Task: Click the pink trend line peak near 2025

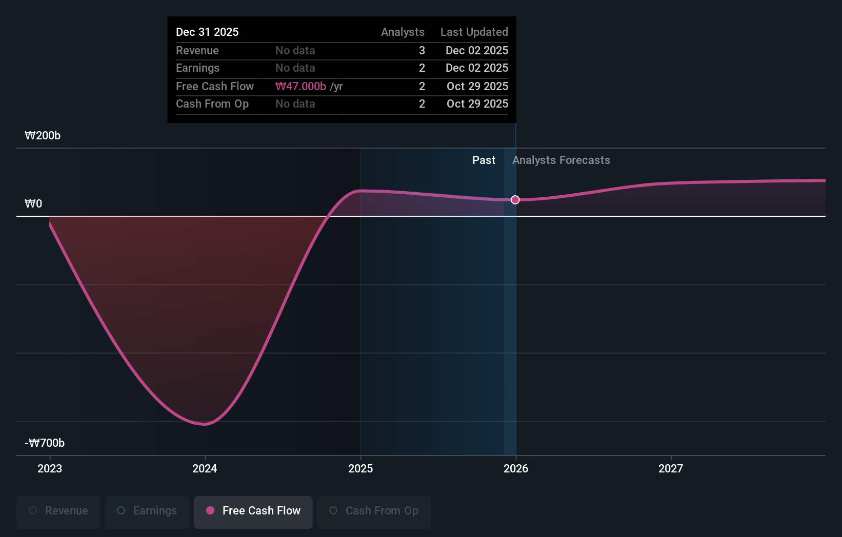Action: pos(360,191)
